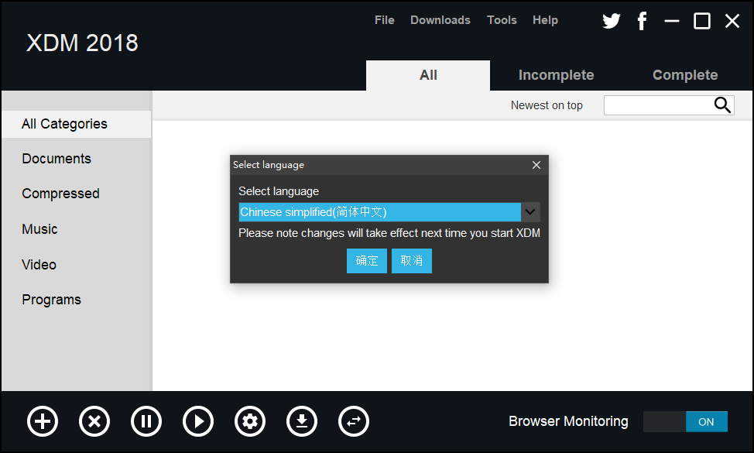The image size is (754, 453).
Task: Cancel the dialog with the 取消 button
Action: [412, 261]
